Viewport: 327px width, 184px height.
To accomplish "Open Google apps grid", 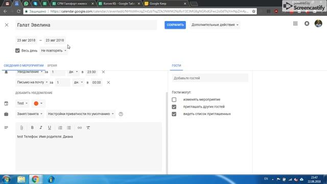I will pyautogui.click(x=295, y=24).
